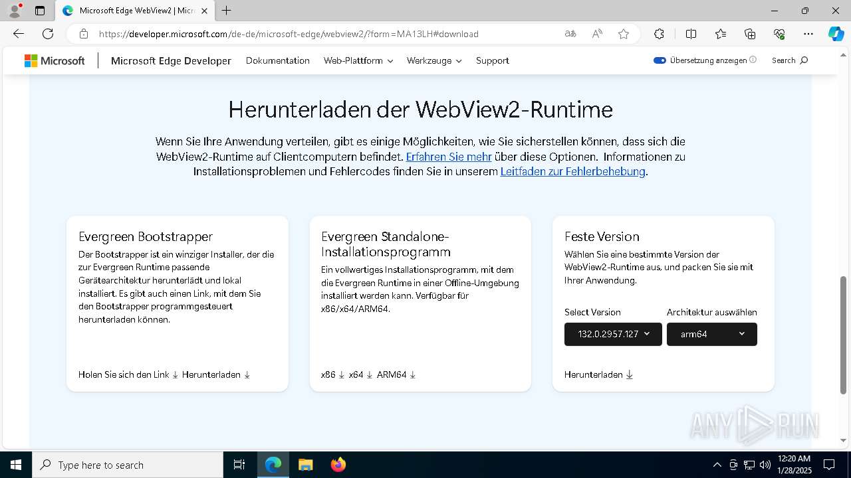Open the Architektur auswählen dropdown

pos(712,334)
